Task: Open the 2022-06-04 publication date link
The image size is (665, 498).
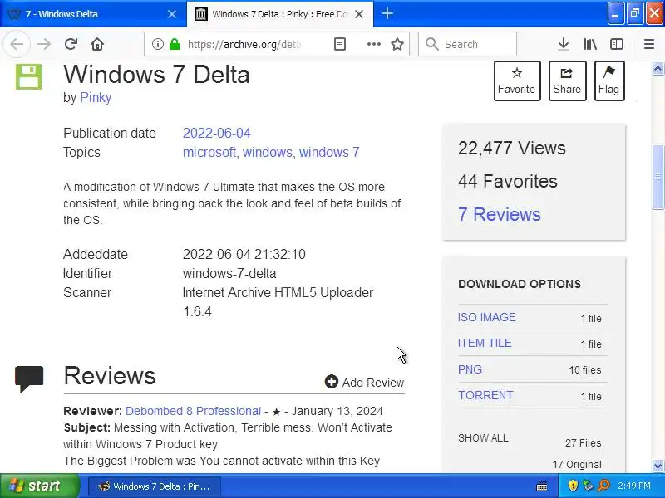Action: point(217,133)
